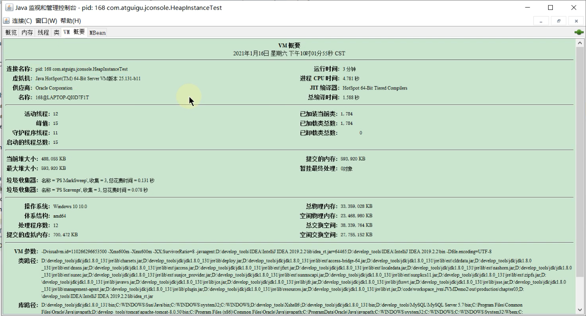
Task: Click the internal frame icon beside 连接 menu
Action: click(6, 21)
